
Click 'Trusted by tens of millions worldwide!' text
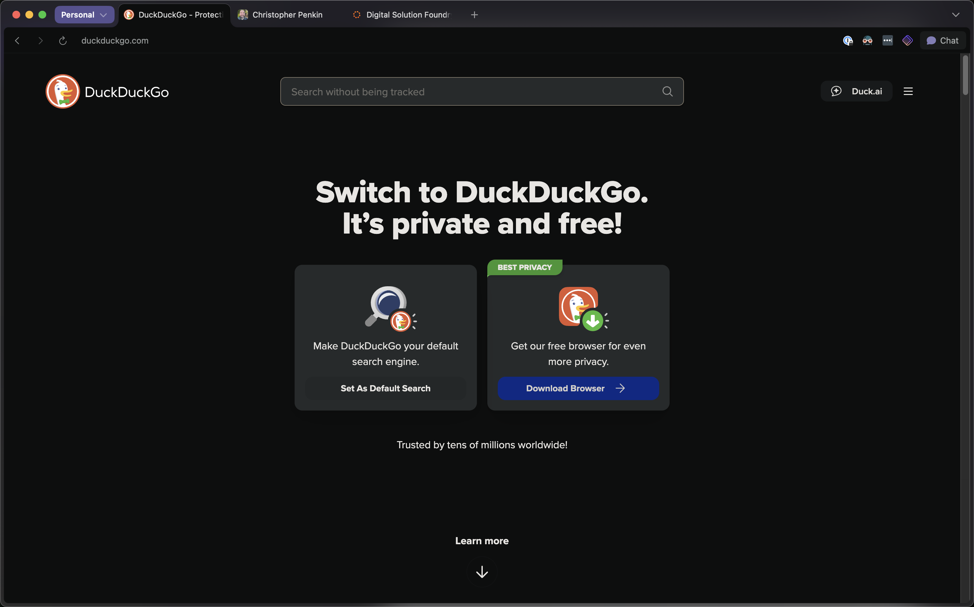(x=481, y=445)
